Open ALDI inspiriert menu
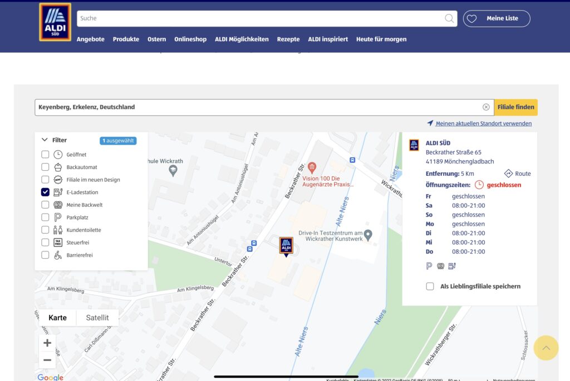Image resolution: width=570 pixels, height=381 pixels. 328,39
